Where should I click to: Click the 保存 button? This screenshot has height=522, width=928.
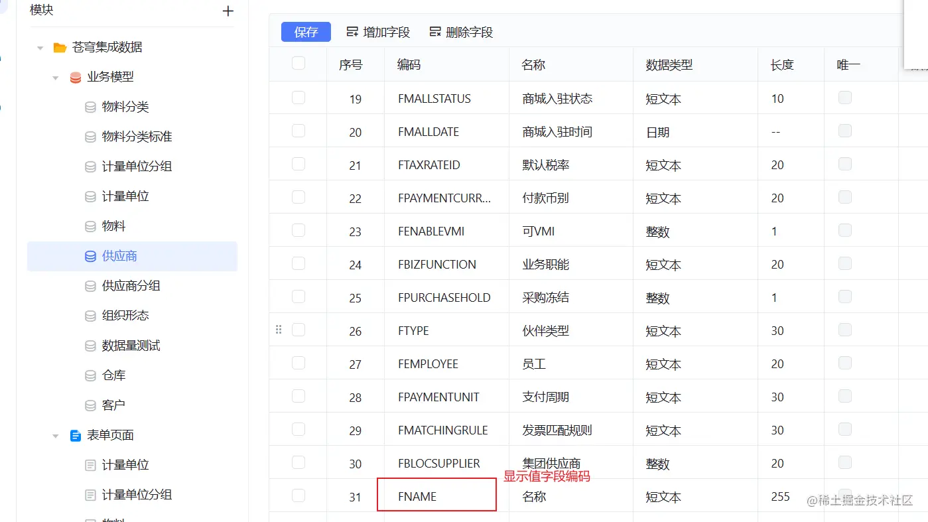(x=306, y=32)
